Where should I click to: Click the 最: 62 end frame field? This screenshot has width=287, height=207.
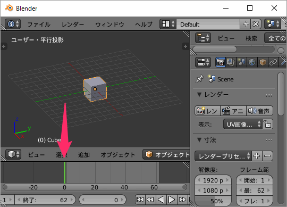coord(255,191)
